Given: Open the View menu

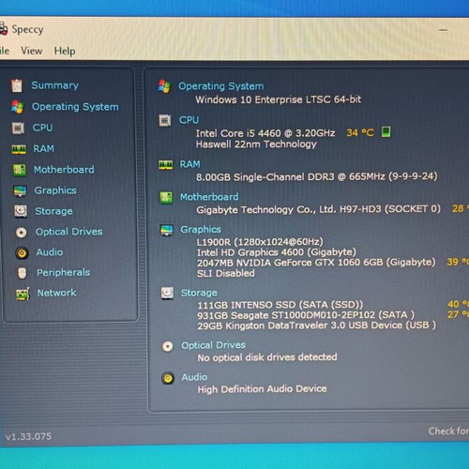Looking at the screenshot, I should coord(31,51).
